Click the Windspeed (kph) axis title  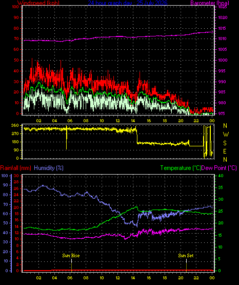pos(38,3)
